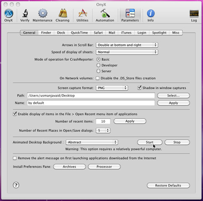
Task: Click Start for animated desktop background
Action: pos(150,142)
